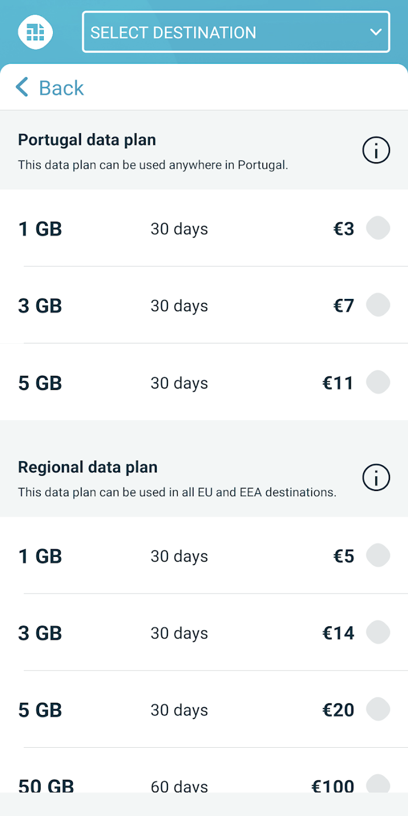Select Portugal 1 GB €3 radio button
Screen dimensions: 408x816
pos(378,228)
